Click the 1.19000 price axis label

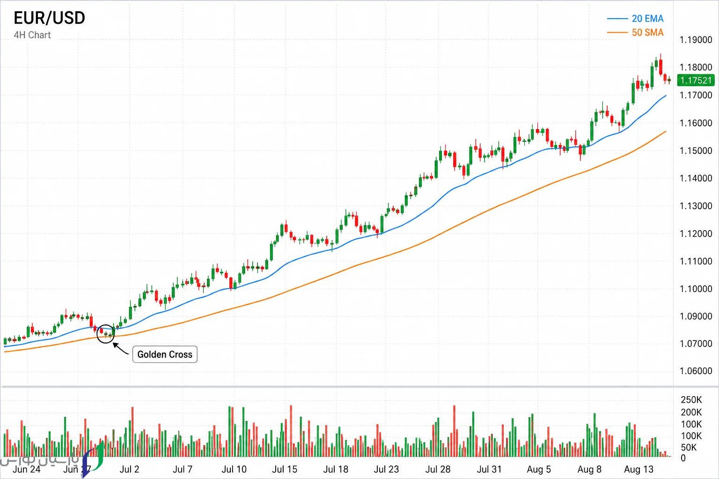pyautogui.click(x=696, y=40)
